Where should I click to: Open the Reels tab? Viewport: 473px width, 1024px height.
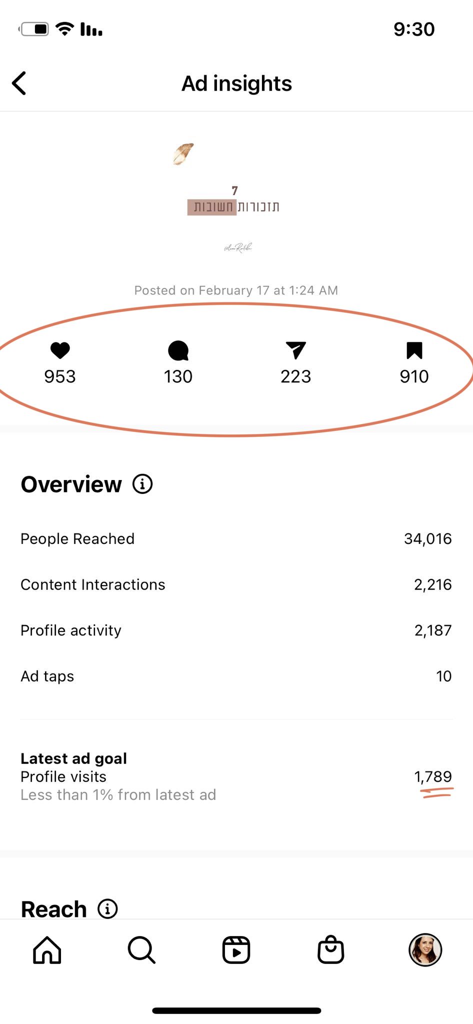236,950
